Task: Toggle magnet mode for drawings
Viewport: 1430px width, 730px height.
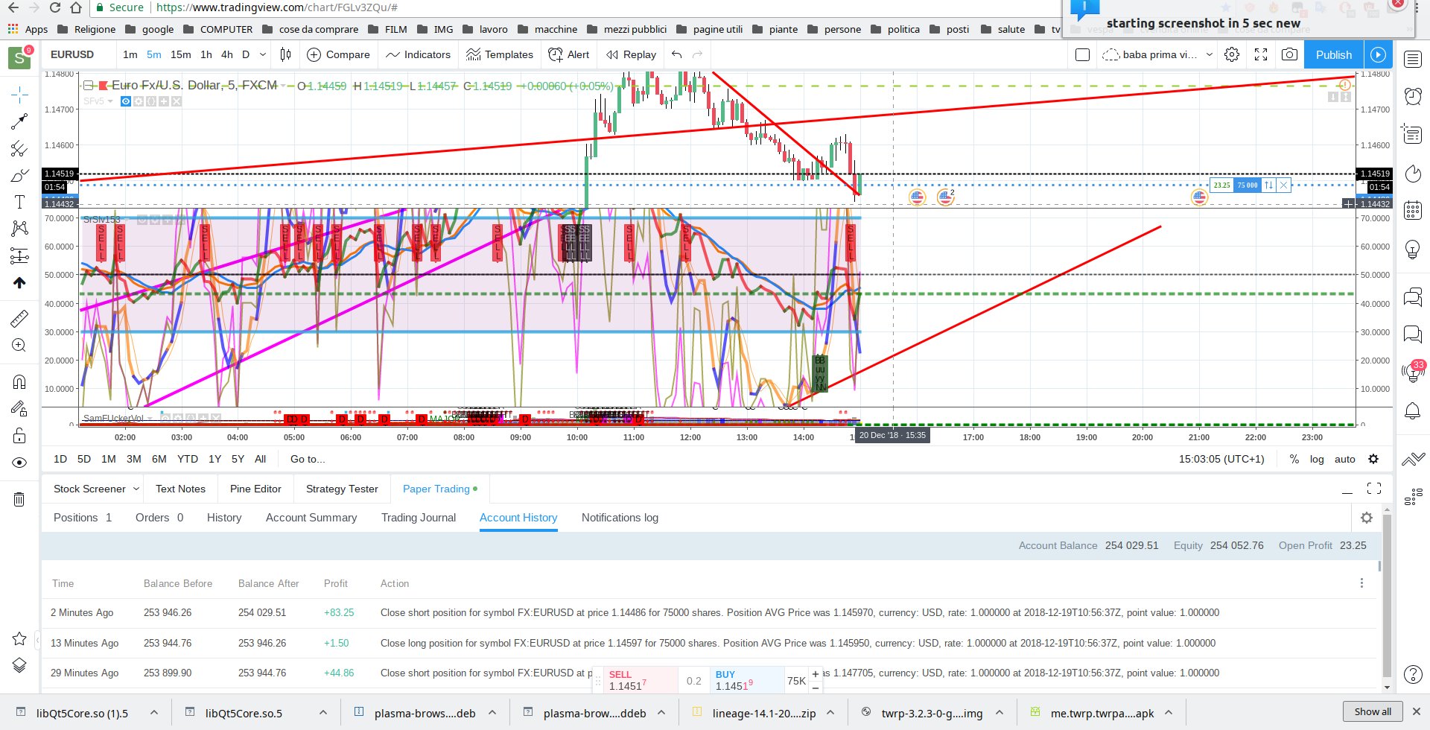Action: coord(19,382)
